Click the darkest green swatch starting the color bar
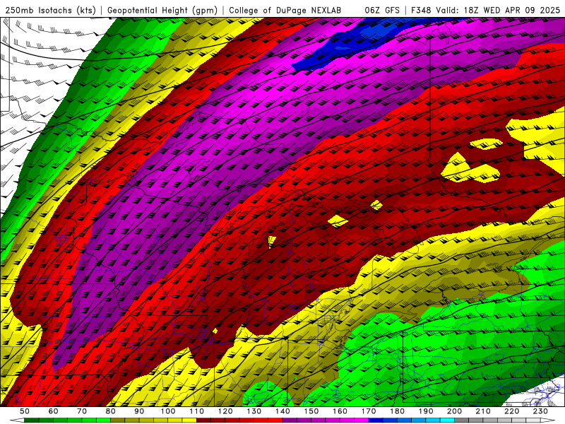 31,420
